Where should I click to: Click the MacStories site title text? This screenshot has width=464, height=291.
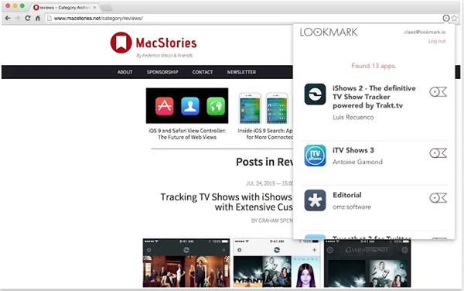pos(166,43)
